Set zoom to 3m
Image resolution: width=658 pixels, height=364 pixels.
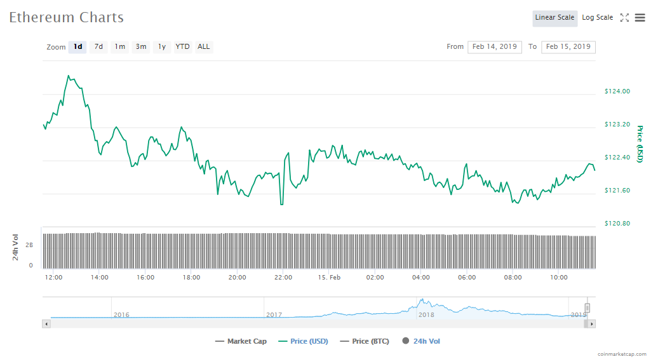[141, 46]
